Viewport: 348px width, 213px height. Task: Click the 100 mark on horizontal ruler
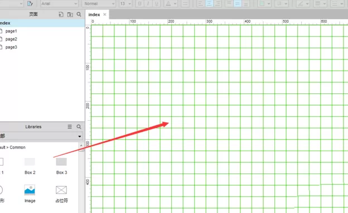coord(133,22)
